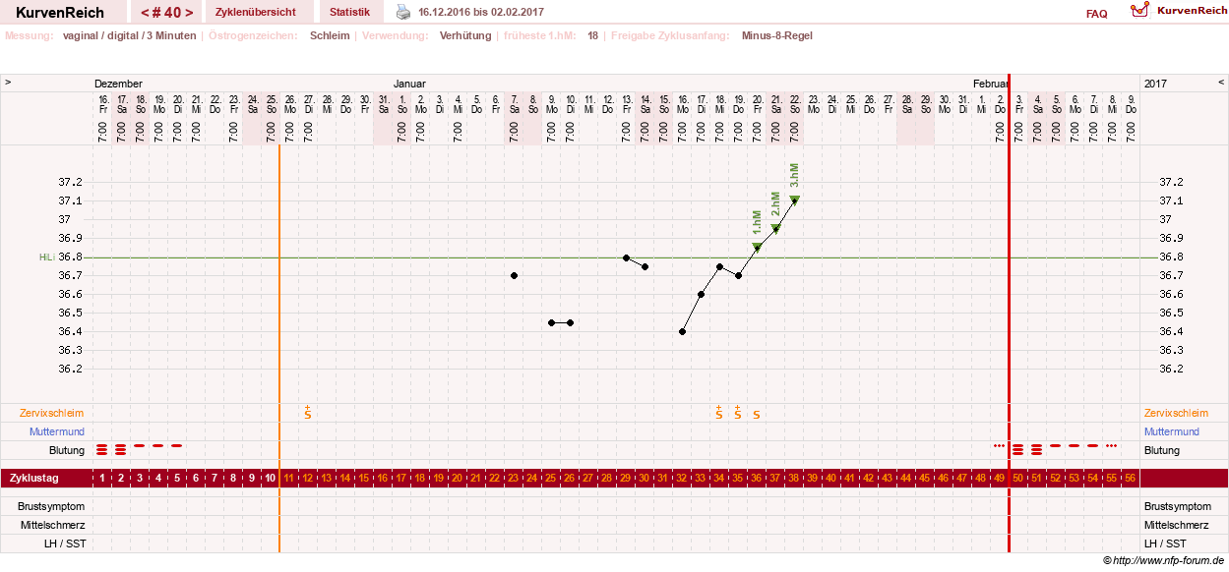Expand chart with the left > arrow

coord(8,83)
